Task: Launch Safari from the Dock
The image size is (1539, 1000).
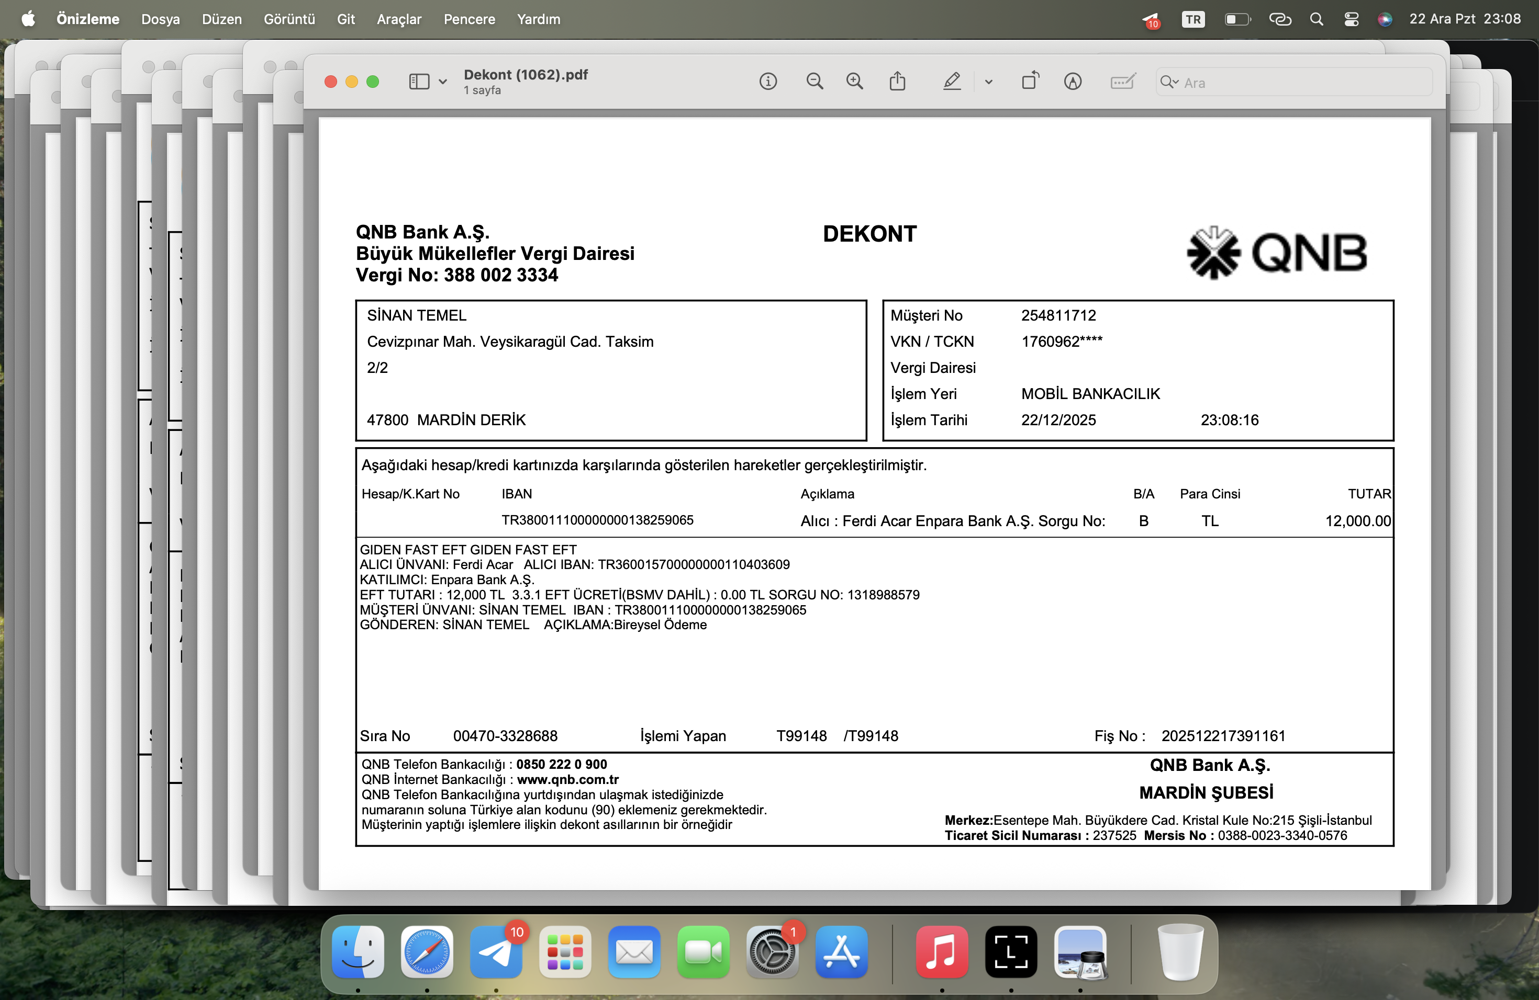Action: coord(427,951)
